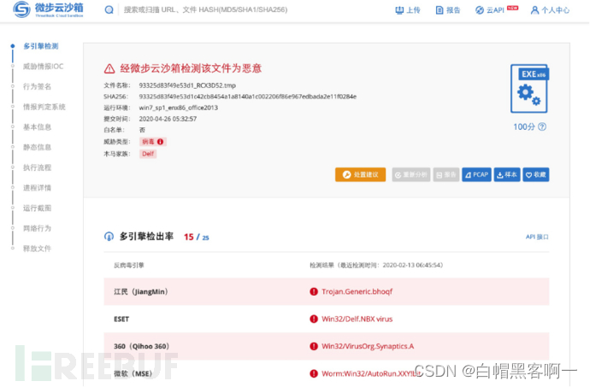Click the submit time 2020-04-26 05:32:57
590x387 pixels.
(168, 119)
